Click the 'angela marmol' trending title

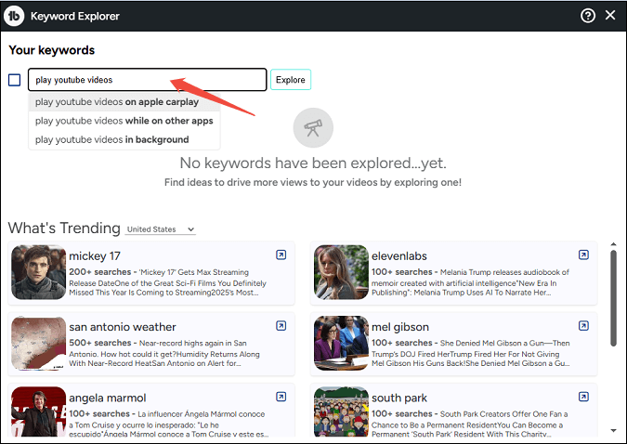108,398
